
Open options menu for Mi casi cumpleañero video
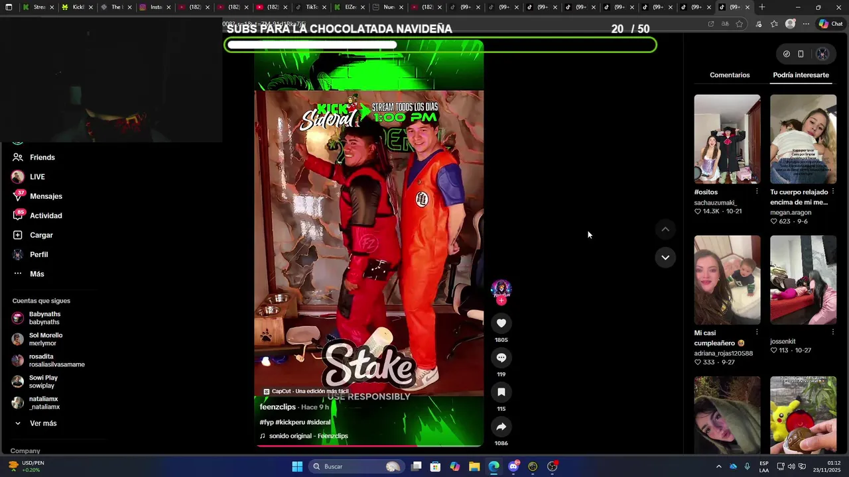(757, 333)
